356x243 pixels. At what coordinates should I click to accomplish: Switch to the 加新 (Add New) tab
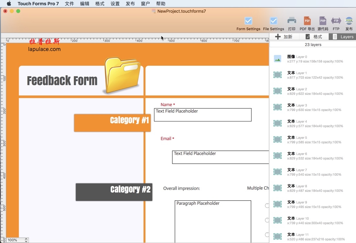(284, 37)
